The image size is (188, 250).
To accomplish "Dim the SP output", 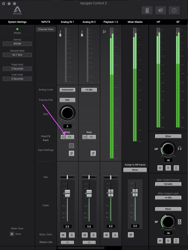I will point(168,241).
